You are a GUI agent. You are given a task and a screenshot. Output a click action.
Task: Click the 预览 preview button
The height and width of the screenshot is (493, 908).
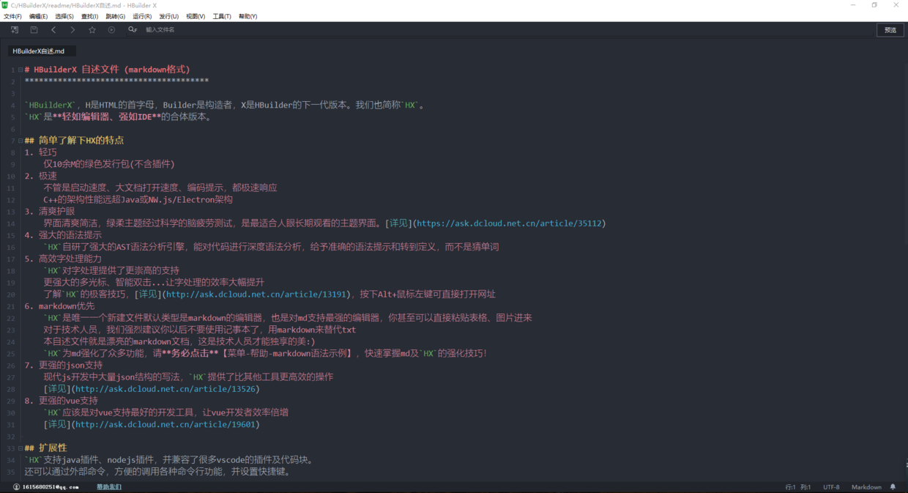(x=890, y=30)
